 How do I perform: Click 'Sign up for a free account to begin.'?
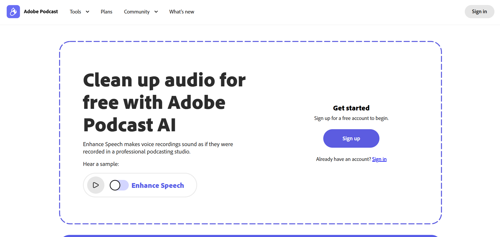tap(351, 118)
